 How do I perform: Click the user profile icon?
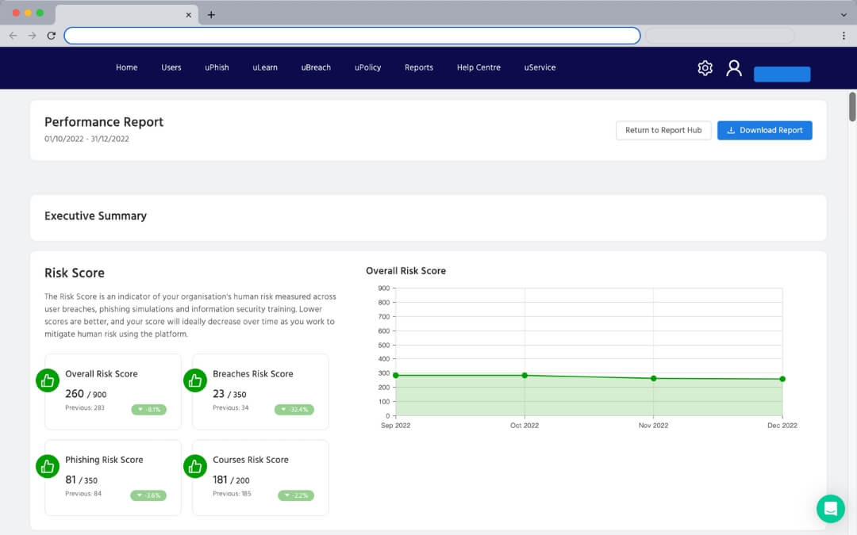point(734,68)
